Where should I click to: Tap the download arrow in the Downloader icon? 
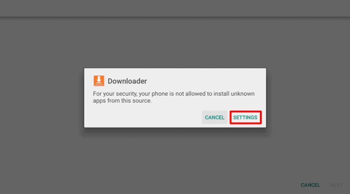[99, 79]
